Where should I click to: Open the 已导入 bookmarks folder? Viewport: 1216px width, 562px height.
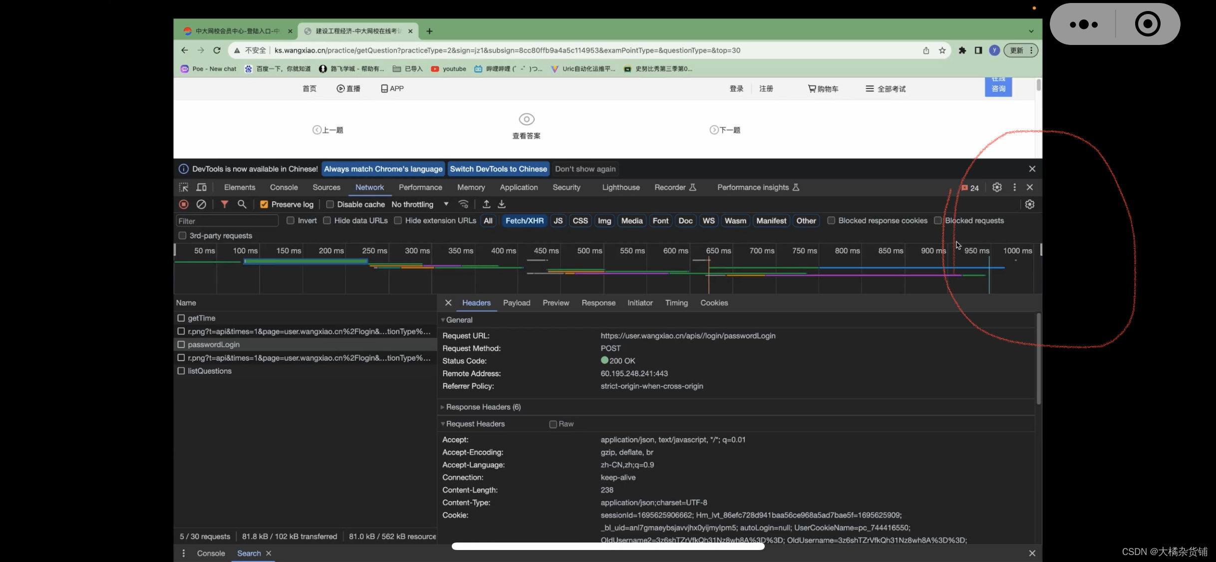click(408, 69)
